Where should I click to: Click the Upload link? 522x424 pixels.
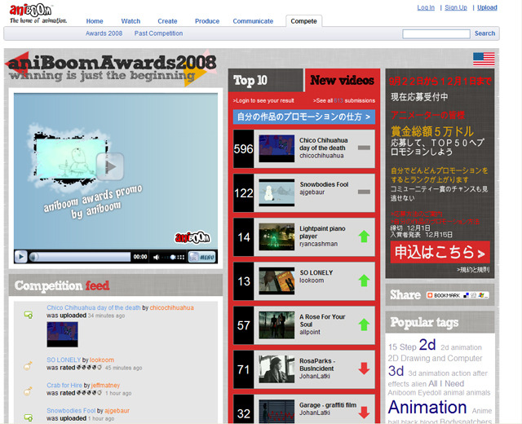(x=487, y=7)
